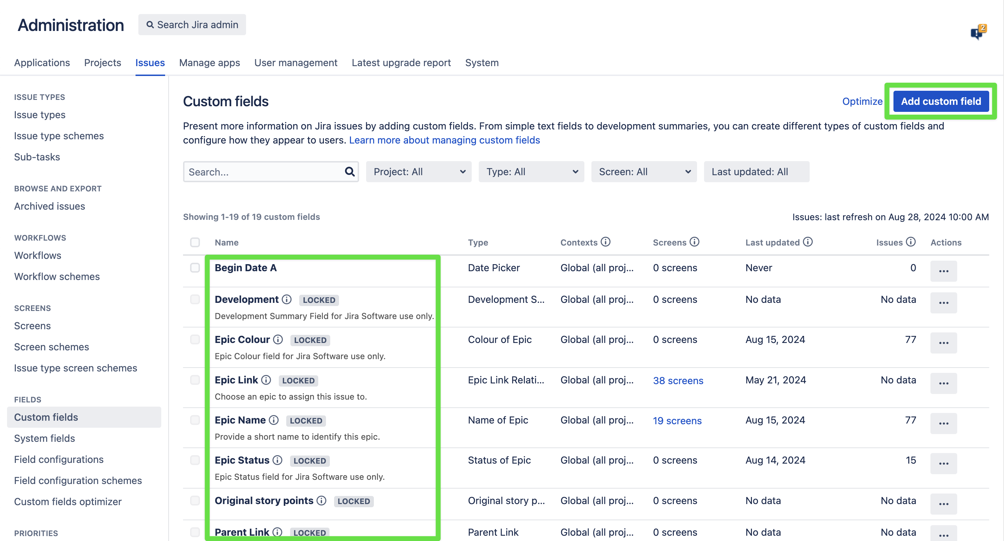Switch to the System tab
Image resolution: width=1004 pixels, height=541 pixels.
[482, 63]
